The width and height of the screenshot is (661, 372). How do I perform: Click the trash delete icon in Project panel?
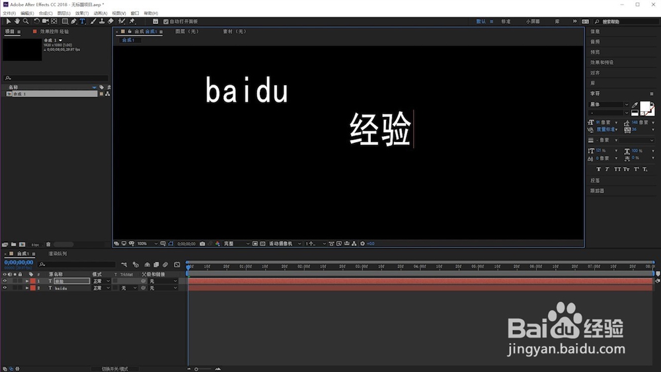(48, 244)
